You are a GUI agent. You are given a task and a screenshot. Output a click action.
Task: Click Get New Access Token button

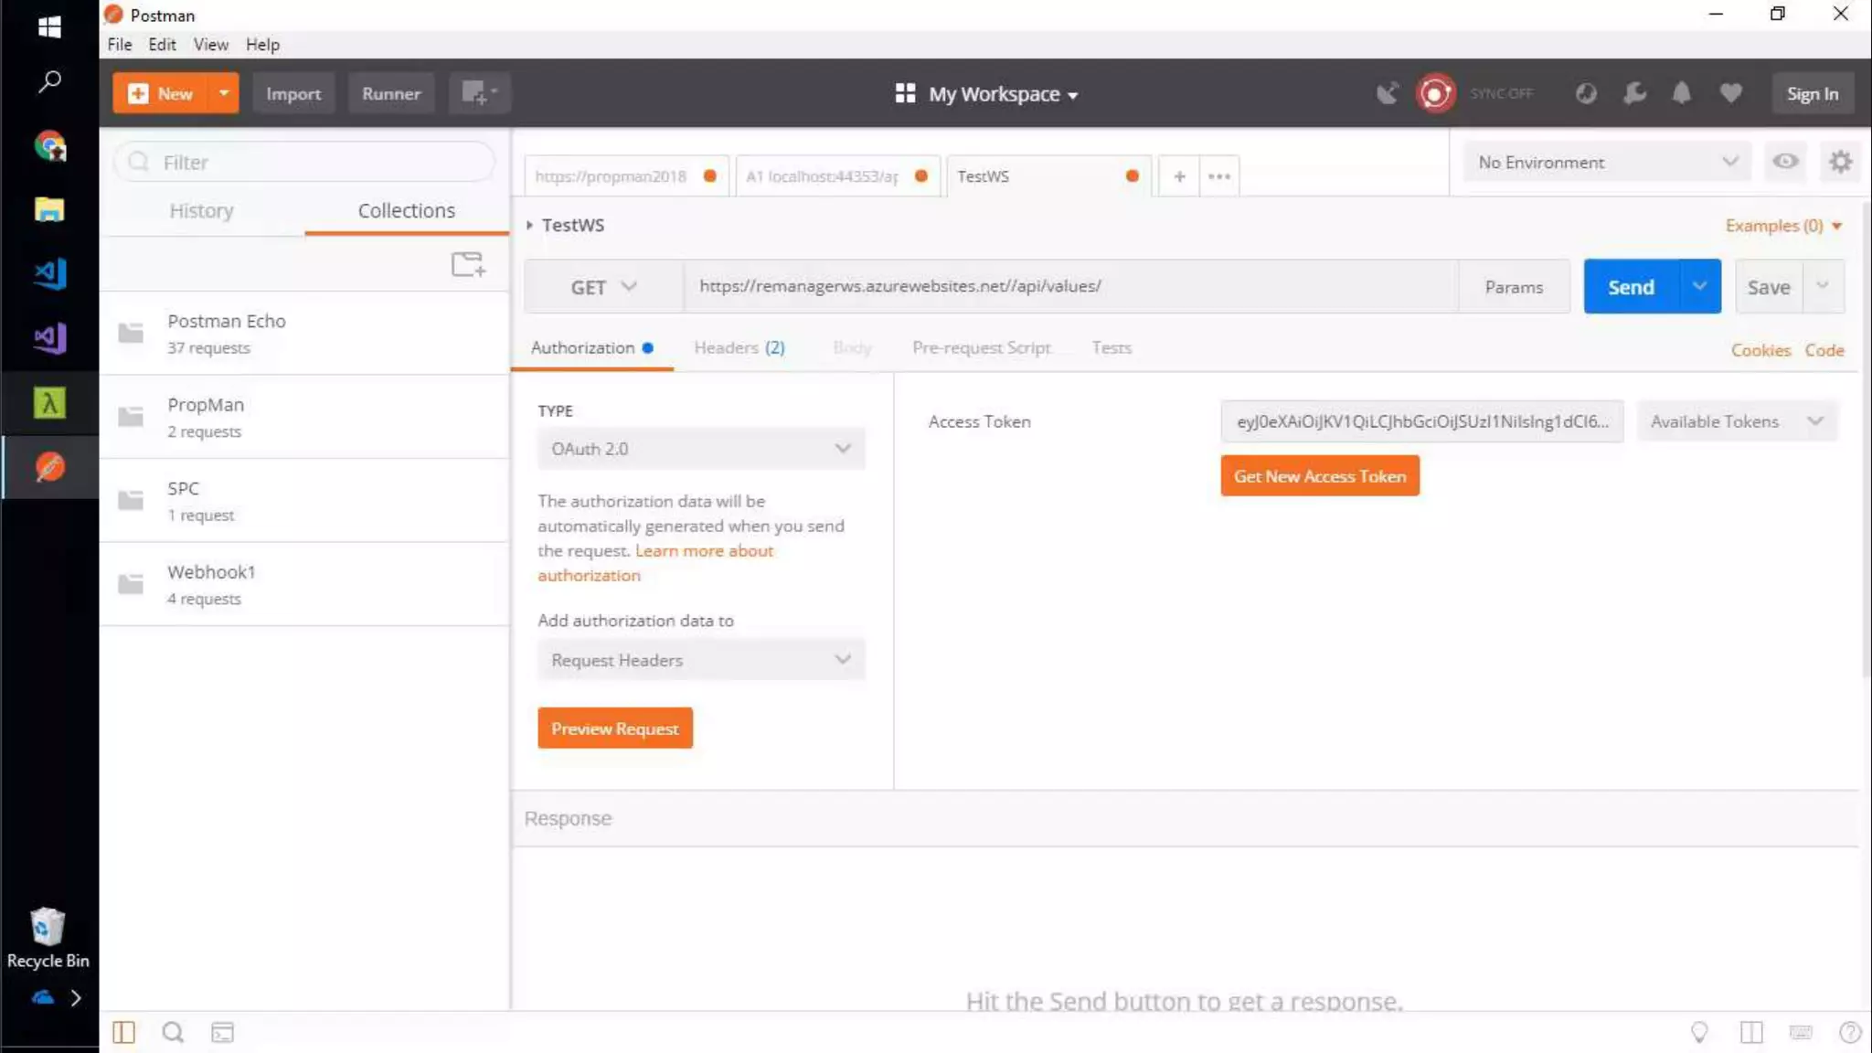point(1319,476)
